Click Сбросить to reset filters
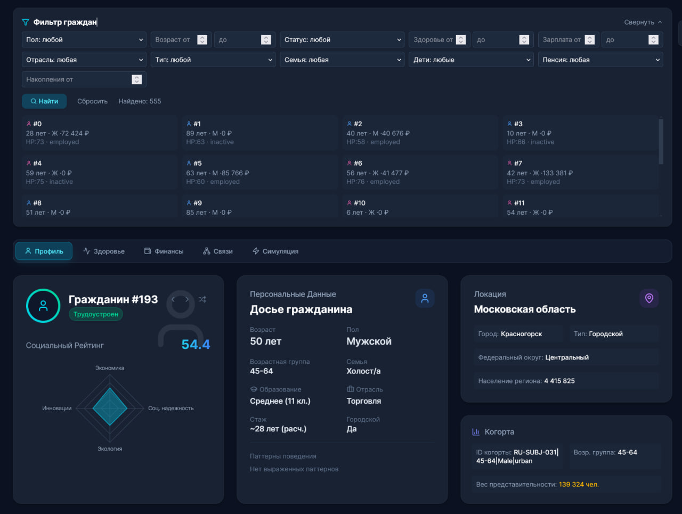 (x=92, y=101)
